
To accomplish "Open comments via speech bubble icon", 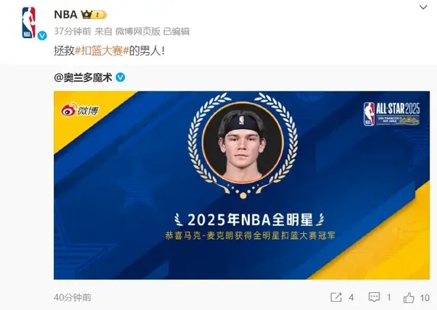I will point(373,297).
